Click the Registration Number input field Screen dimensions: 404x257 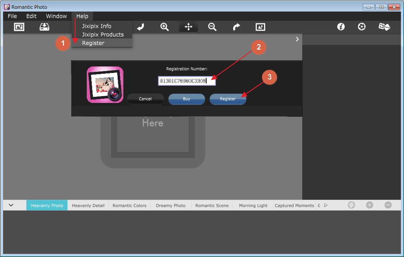[187, 81]
